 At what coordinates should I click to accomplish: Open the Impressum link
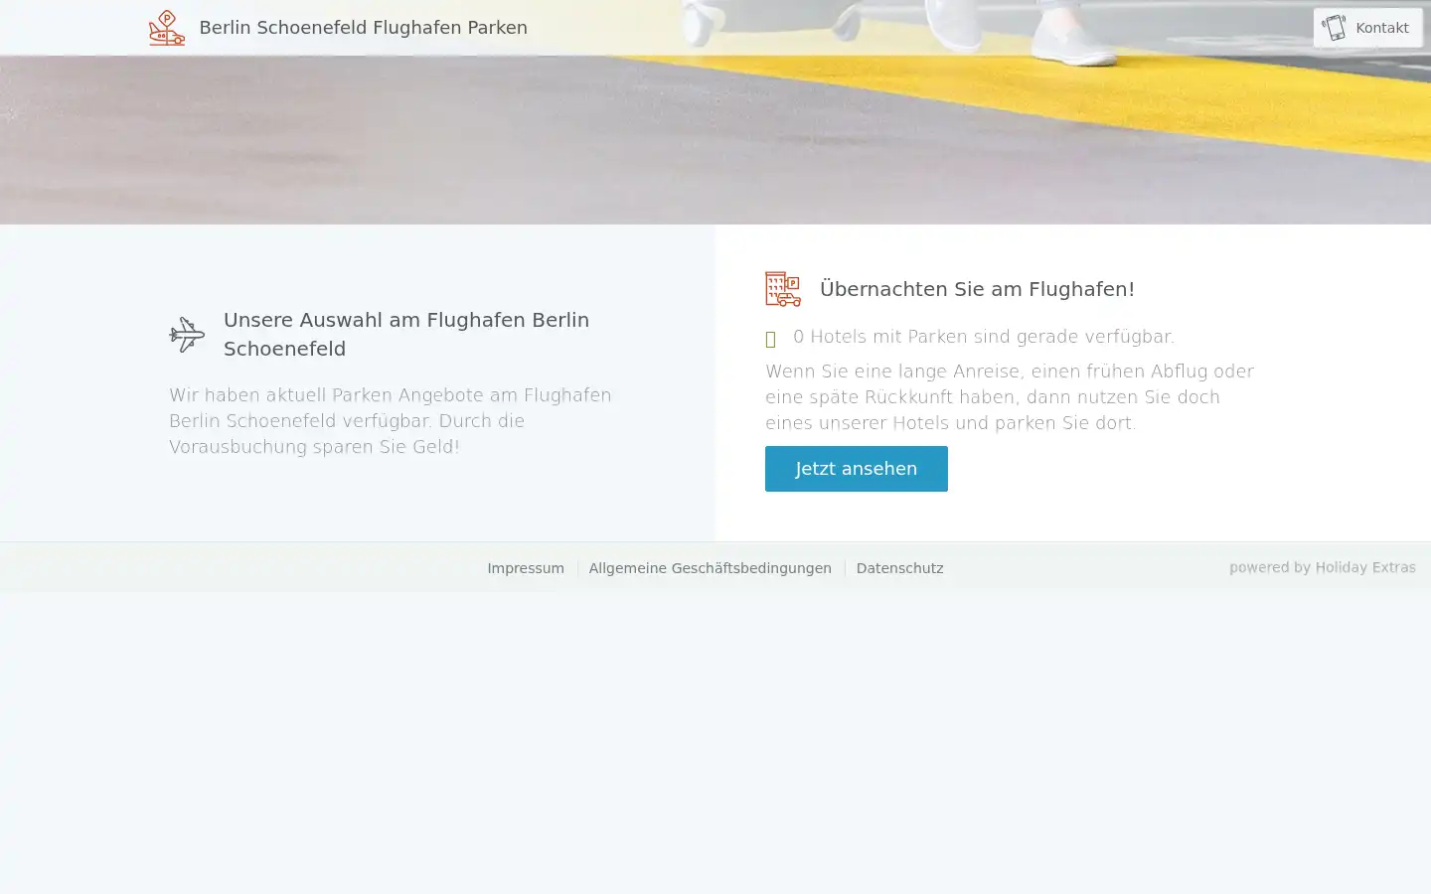pyautogui.click(x=526, y=568)
